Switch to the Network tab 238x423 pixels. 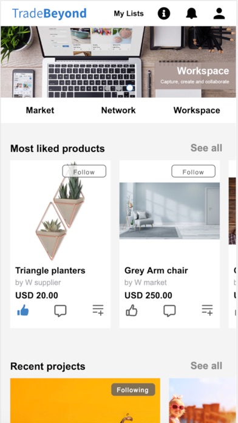pyautogui.click(x=118, y=110)
